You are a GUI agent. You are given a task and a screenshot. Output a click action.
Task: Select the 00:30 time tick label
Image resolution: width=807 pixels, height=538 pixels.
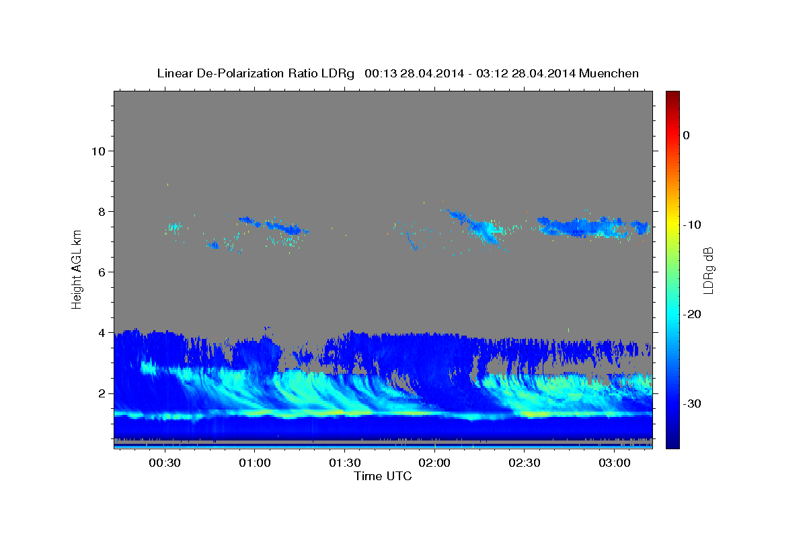pos(165,463)
